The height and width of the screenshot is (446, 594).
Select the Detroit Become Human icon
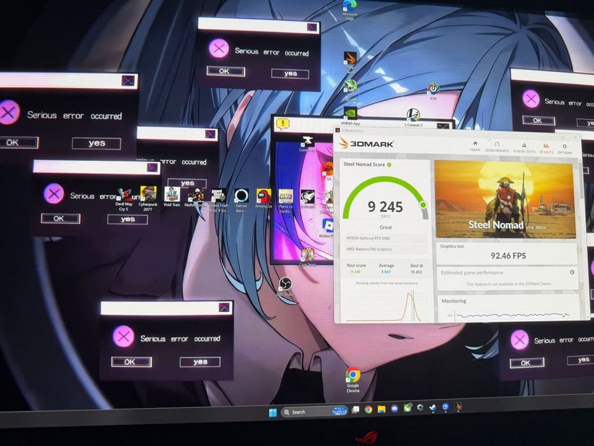click(x=241, y=200)
